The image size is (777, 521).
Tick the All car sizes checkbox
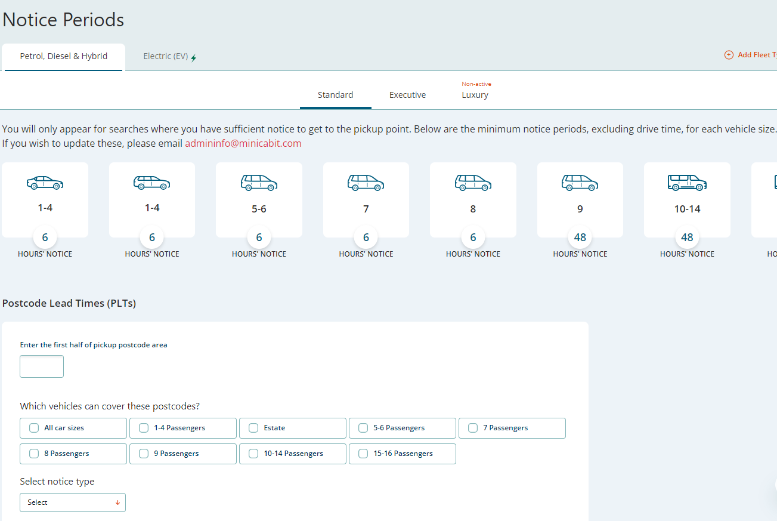pos(34,428)
